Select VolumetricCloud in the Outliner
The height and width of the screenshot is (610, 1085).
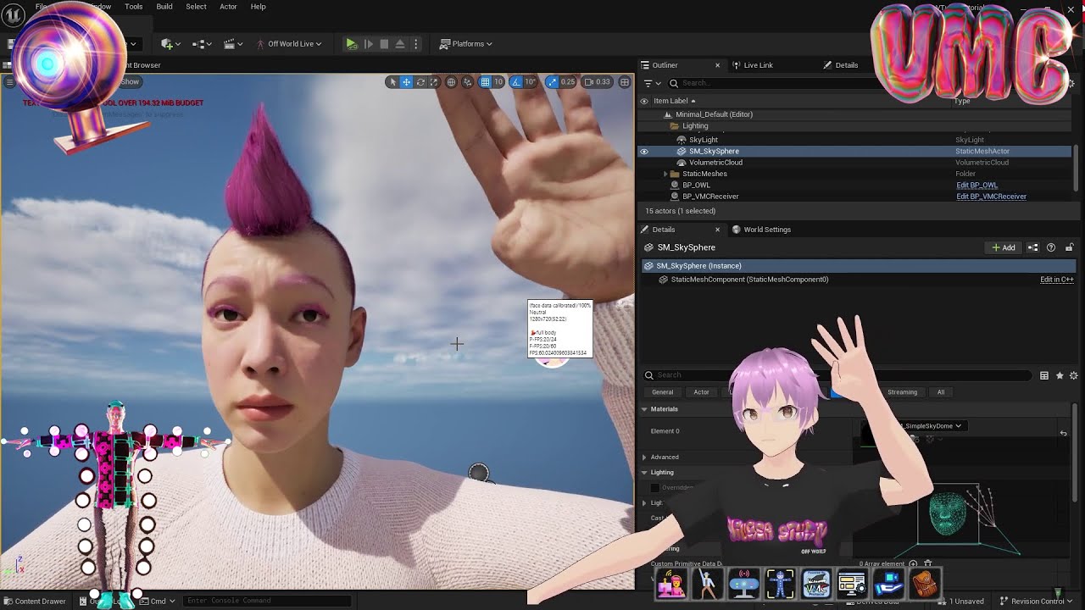(x=715, y=163)
